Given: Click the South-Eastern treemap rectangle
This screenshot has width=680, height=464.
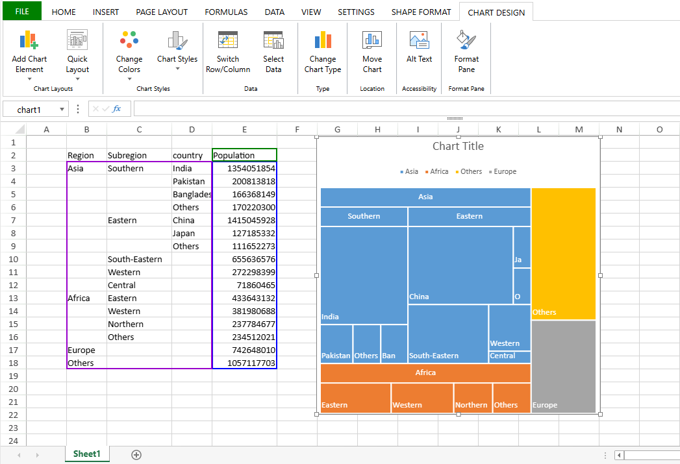Looking at the screenshot, I should 448,334.
